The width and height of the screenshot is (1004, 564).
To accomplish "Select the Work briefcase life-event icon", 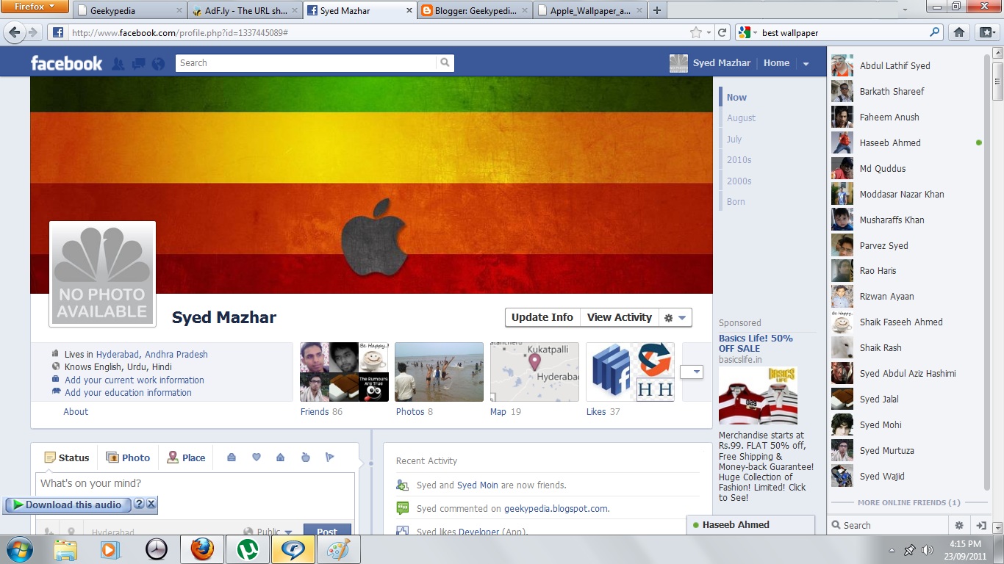I will pos(232,457).
